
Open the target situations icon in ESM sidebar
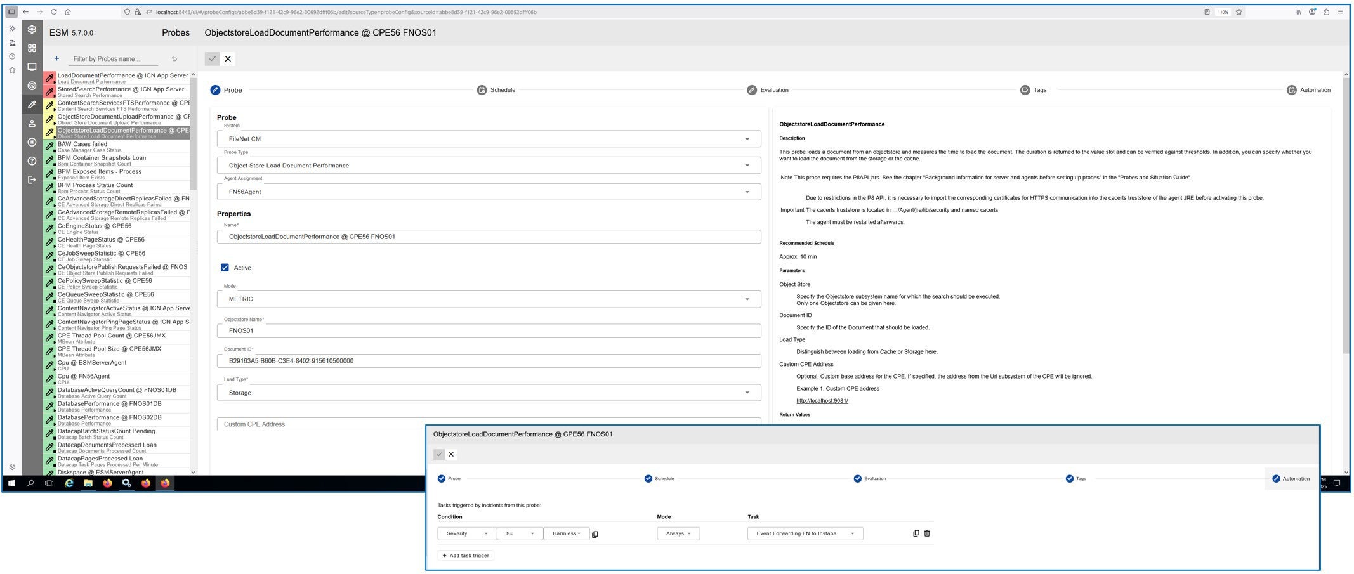pos(32,86)
